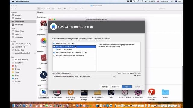Screen dimensions: 193x108
Task: Uncheck Performance (Intel HAXM) checkbox
Action: pos(54,52)
